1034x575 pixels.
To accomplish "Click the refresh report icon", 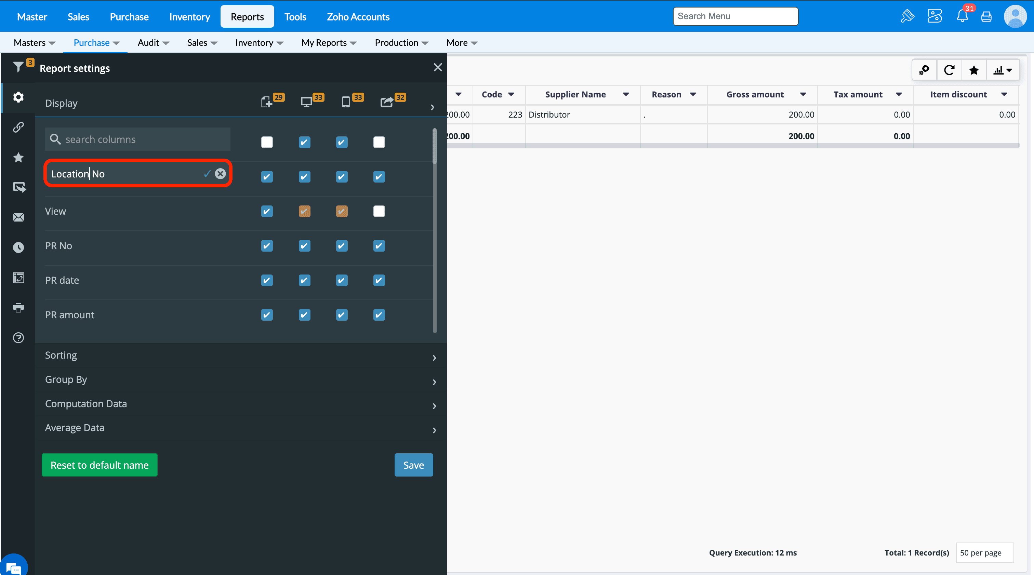I will tap(949, 71).
